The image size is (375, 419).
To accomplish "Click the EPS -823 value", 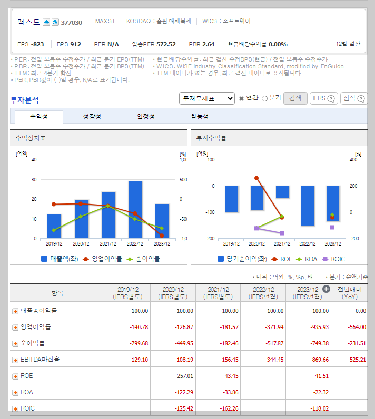I will point(37,44).
